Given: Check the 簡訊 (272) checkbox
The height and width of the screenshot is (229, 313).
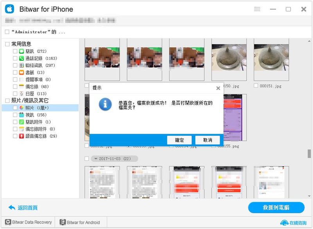Looking at the screenshot, I should pos(15,51).
